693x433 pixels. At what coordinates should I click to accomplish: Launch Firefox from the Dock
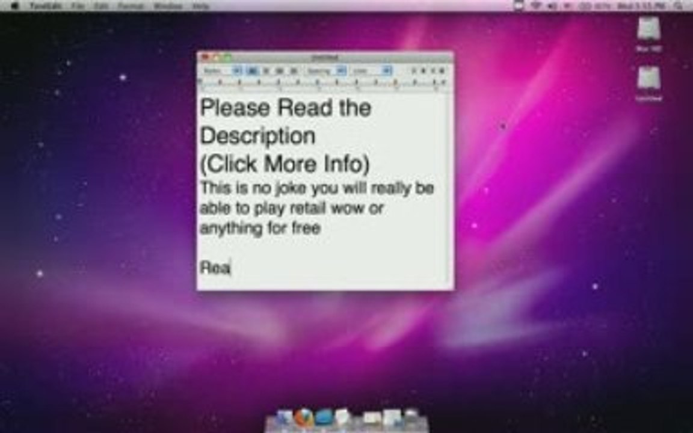pyautogui.click(x=303, y=418)
